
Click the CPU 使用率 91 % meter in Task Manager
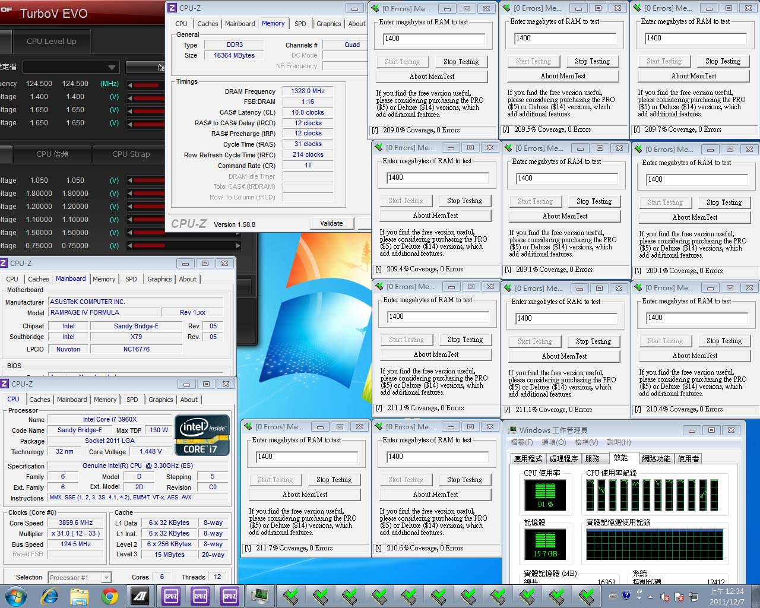coord(544,494)
